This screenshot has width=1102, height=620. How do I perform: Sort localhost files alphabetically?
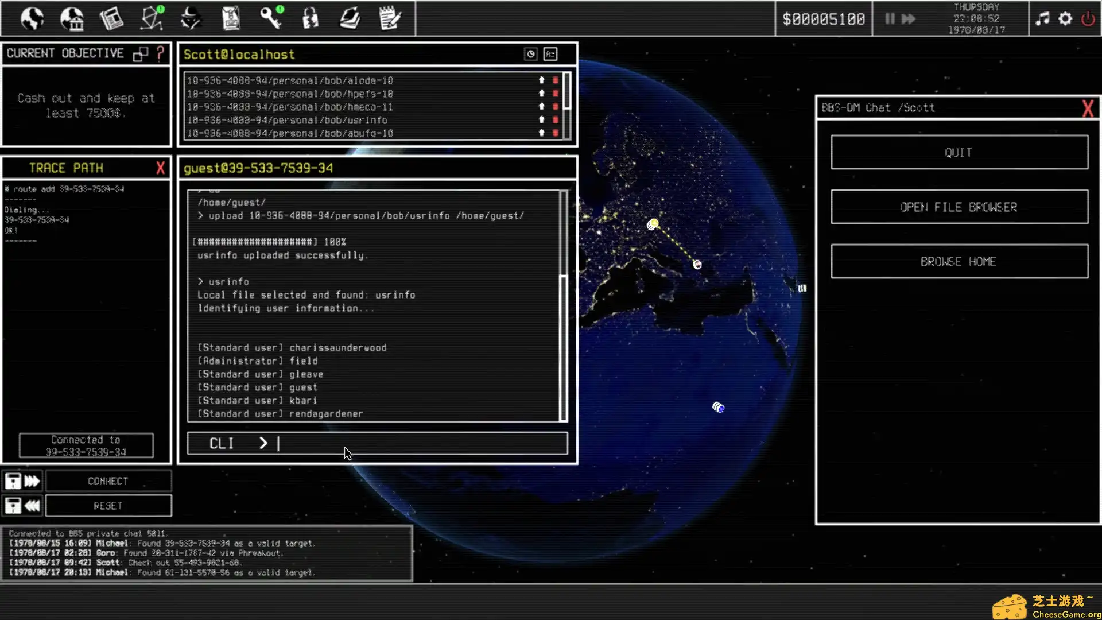[x=550, y=54]
